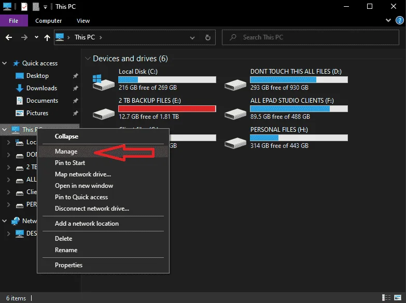
Task: Collapse the Devices and drives group
Action: [88, 59]
